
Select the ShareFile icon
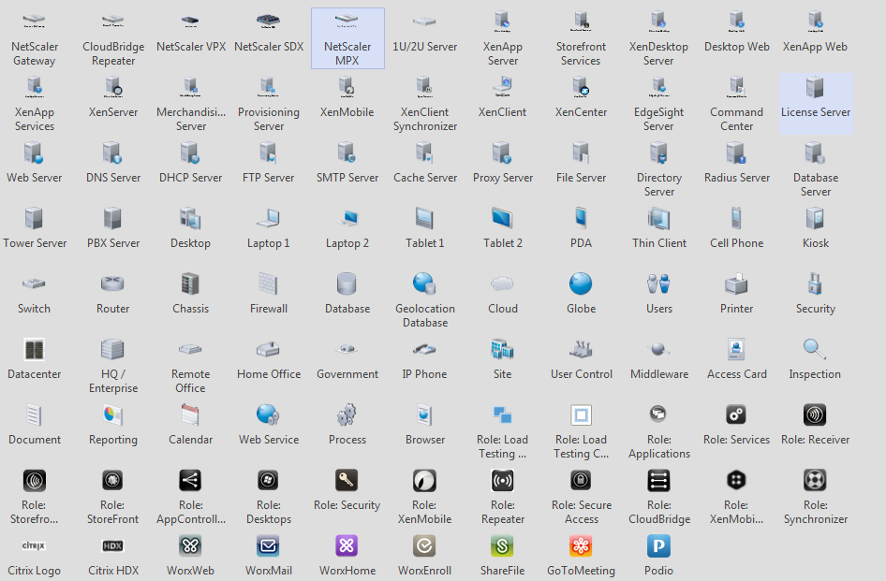tap(503, 545)
